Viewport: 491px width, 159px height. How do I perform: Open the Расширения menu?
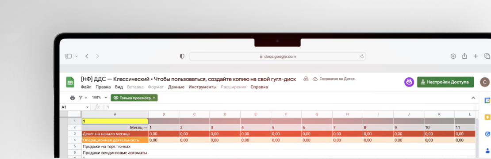234,87
